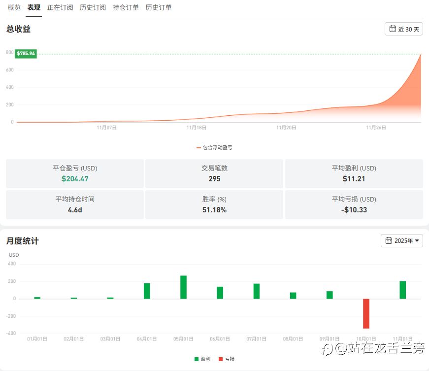
Task: Expand the 2025年 year dropdown arrow
Action: pyautogui.click(x=417, y=241)
